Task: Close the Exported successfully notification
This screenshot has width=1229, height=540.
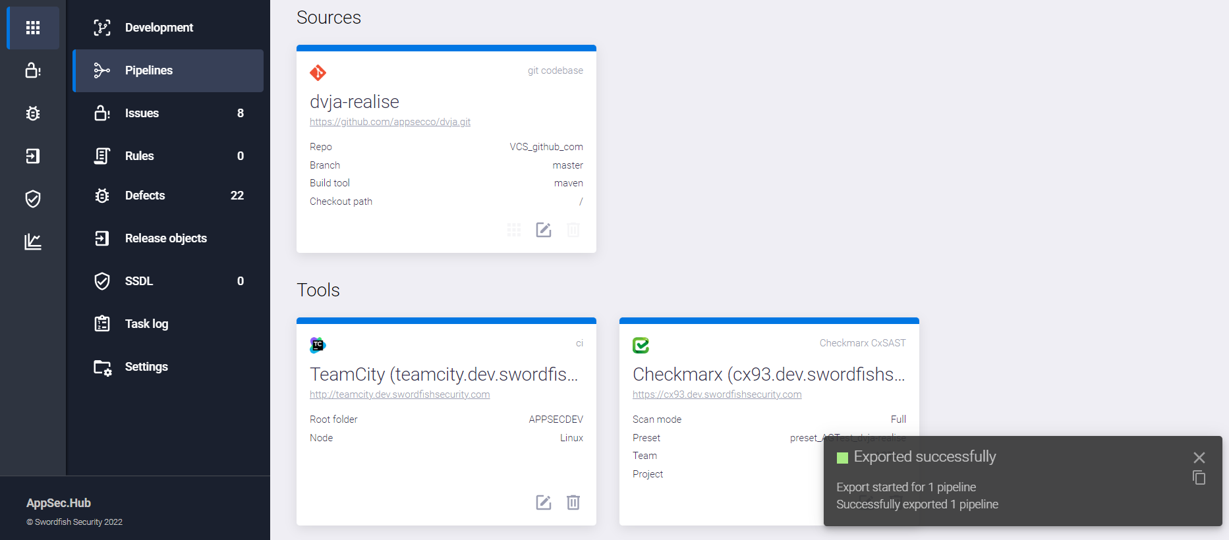Action: point(1199,457)
